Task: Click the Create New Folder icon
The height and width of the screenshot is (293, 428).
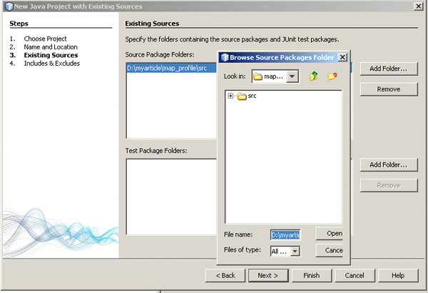Action: [x=332, y=76]
